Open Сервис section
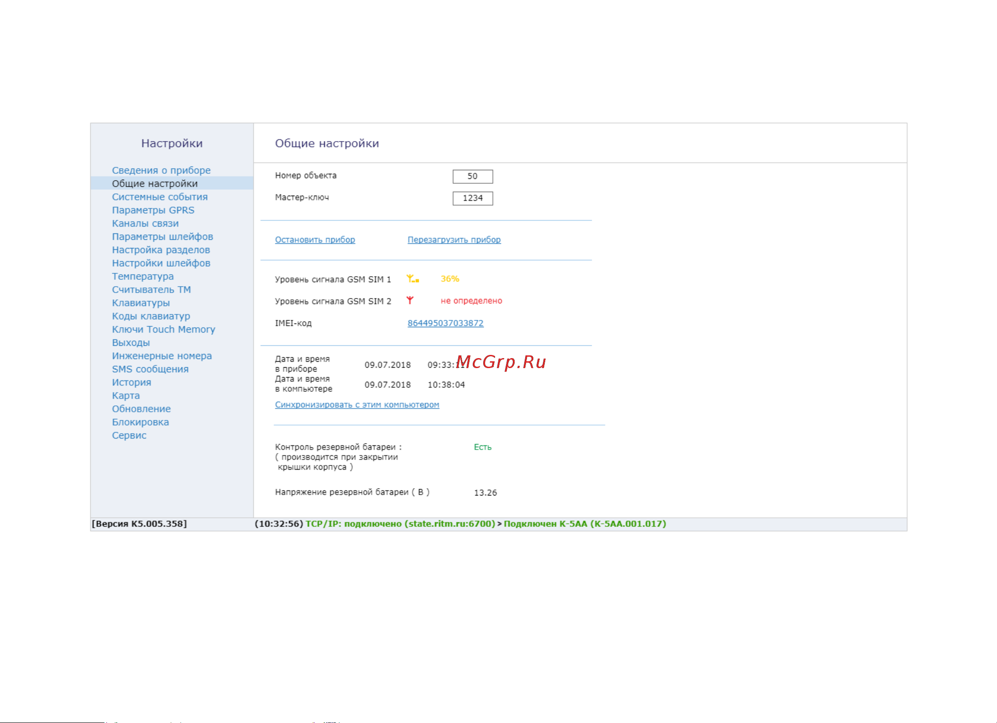997x723 pixels. tap(129, 435)
